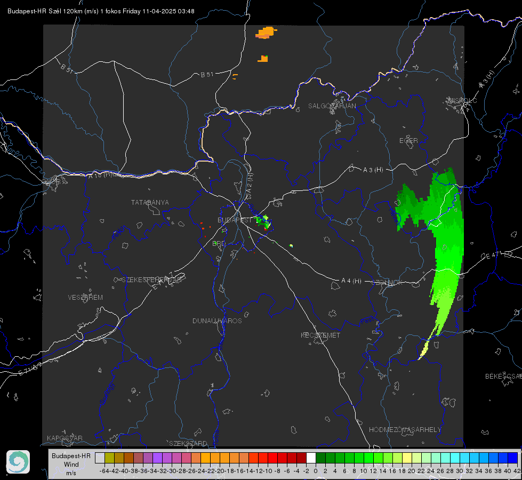Select the TATABÁNYA label on the map
Screen dimensions: 522x480
tap(150, 203)
